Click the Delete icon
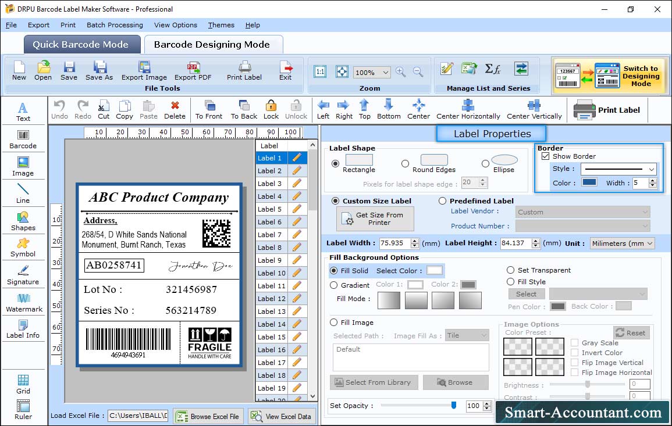Viewport: 672px width, 426px height. coord(175,110)
